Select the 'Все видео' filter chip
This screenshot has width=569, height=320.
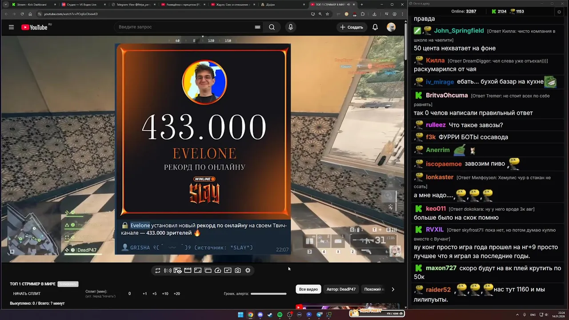pyautogui.click(x=309, y=289)
